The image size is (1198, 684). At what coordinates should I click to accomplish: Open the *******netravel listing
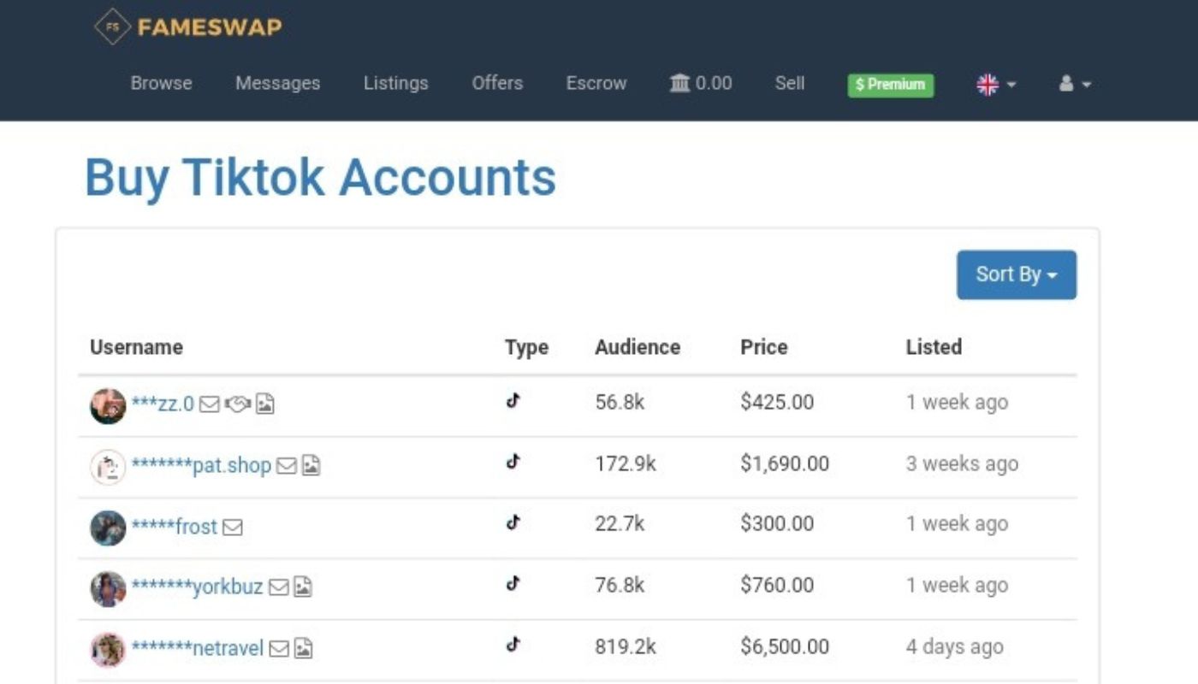(198, 648)
